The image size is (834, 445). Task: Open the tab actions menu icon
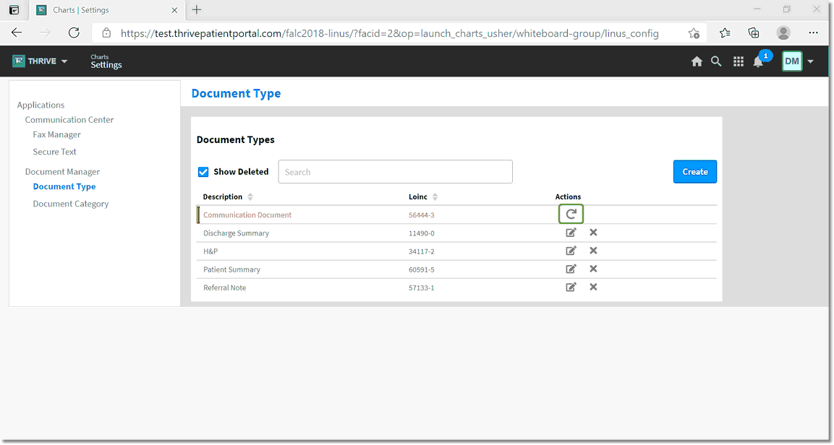click(14, 9)
